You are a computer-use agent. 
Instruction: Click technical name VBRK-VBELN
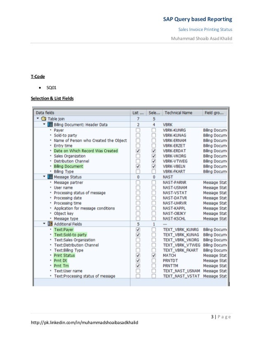174,166
